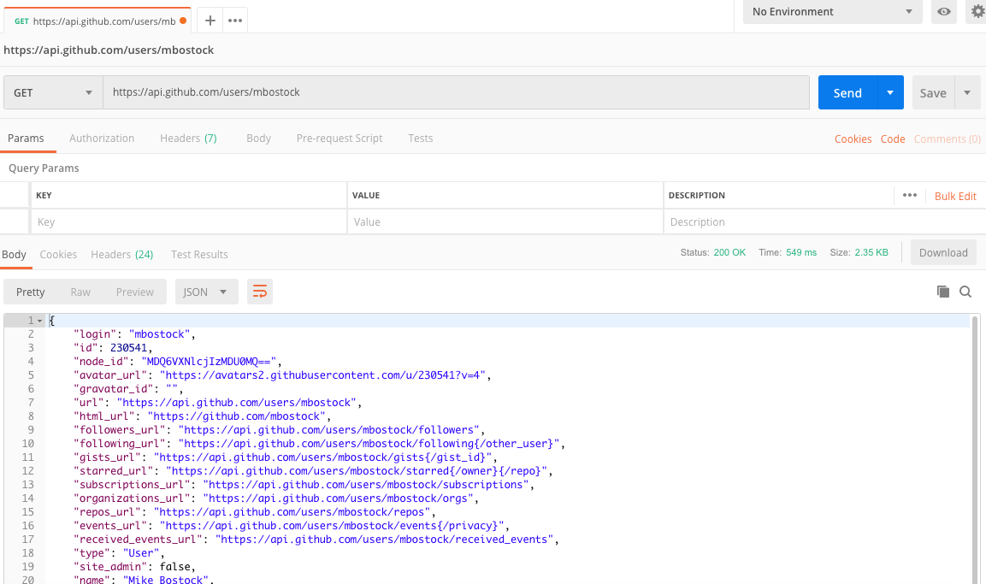Select the response Body tab

pos(14,255)
